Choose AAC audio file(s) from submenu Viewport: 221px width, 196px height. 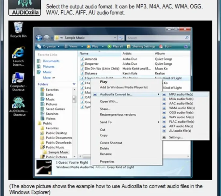pos(185,103)
